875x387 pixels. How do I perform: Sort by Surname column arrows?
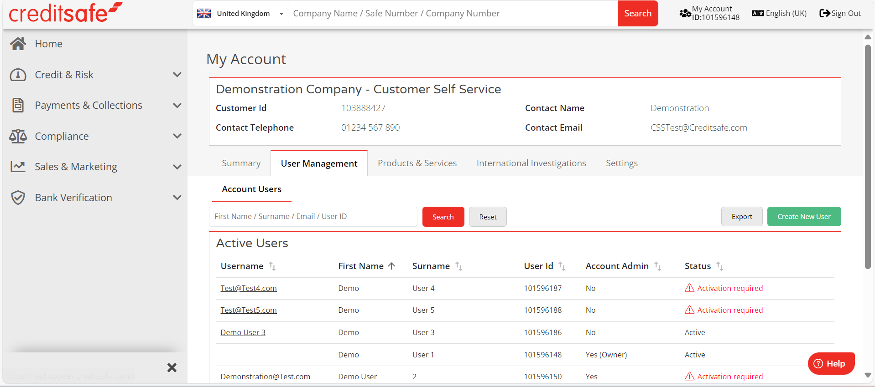point(459,266)
